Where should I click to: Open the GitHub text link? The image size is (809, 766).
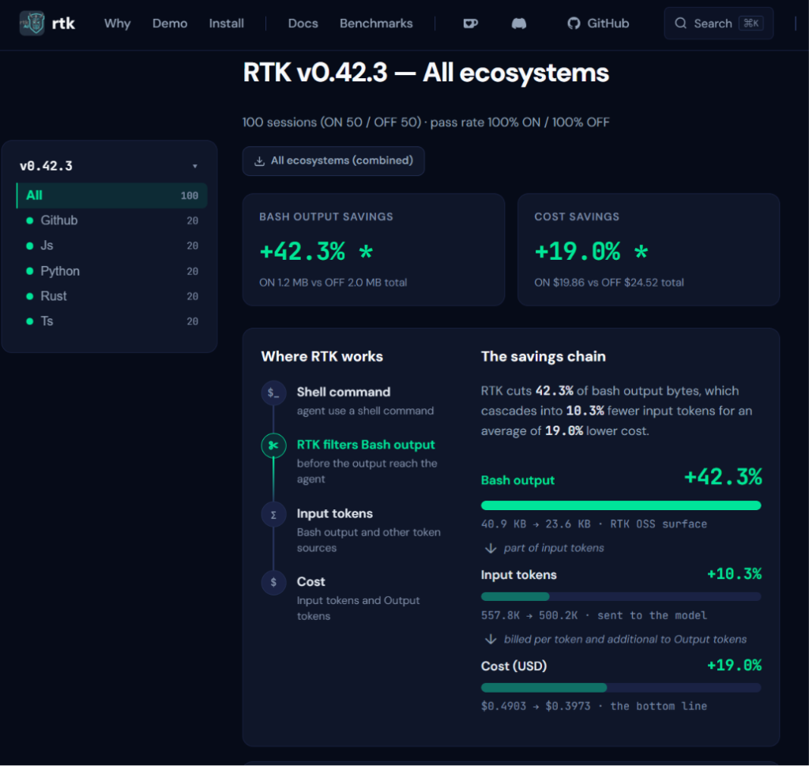pyautogui.click(x=608, y=23)
